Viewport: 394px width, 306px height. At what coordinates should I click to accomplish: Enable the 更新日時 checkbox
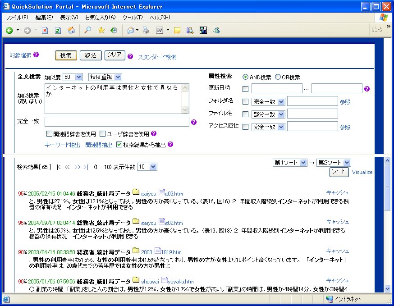click(245, 89)
